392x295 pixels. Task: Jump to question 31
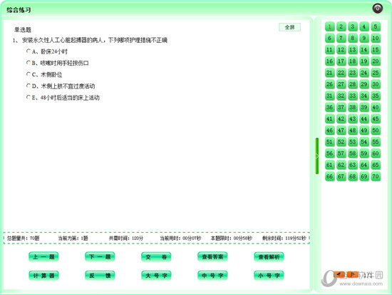(329, 96)
